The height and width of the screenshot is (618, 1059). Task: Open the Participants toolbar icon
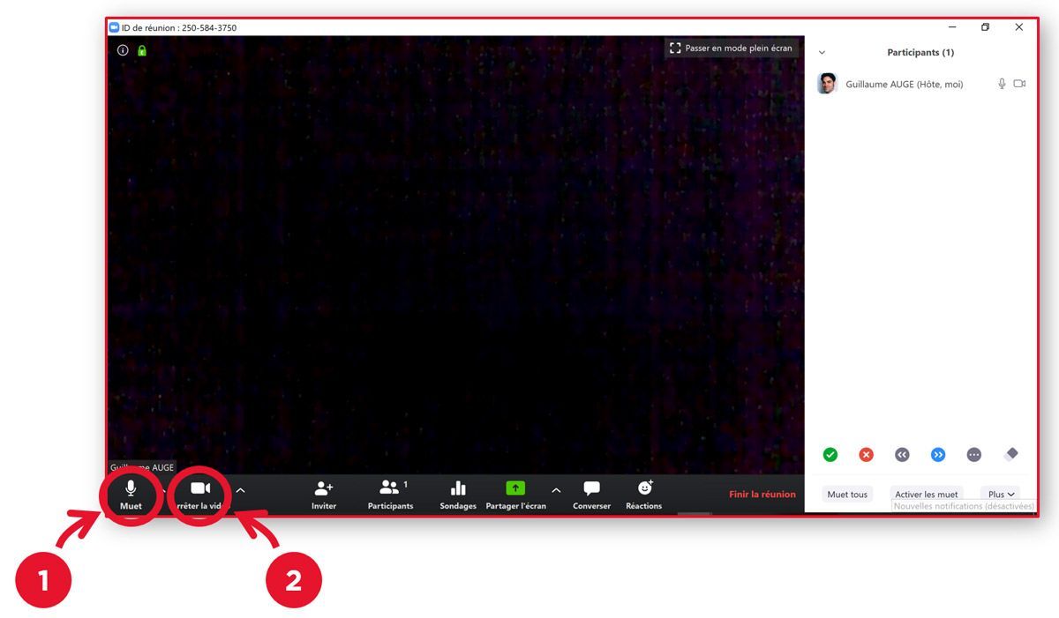(389, 488)
